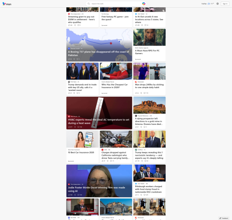Click the MSN logo
232x220 pixels.
(7, 4)
